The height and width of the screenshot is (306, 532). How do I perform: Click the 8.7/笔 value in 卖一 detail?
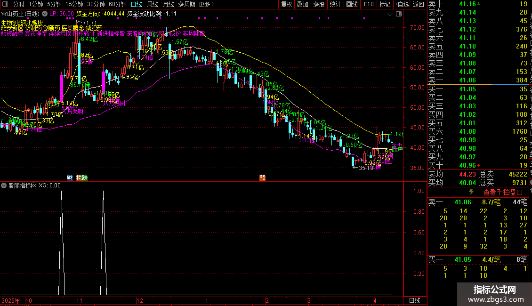pos(492,202)
